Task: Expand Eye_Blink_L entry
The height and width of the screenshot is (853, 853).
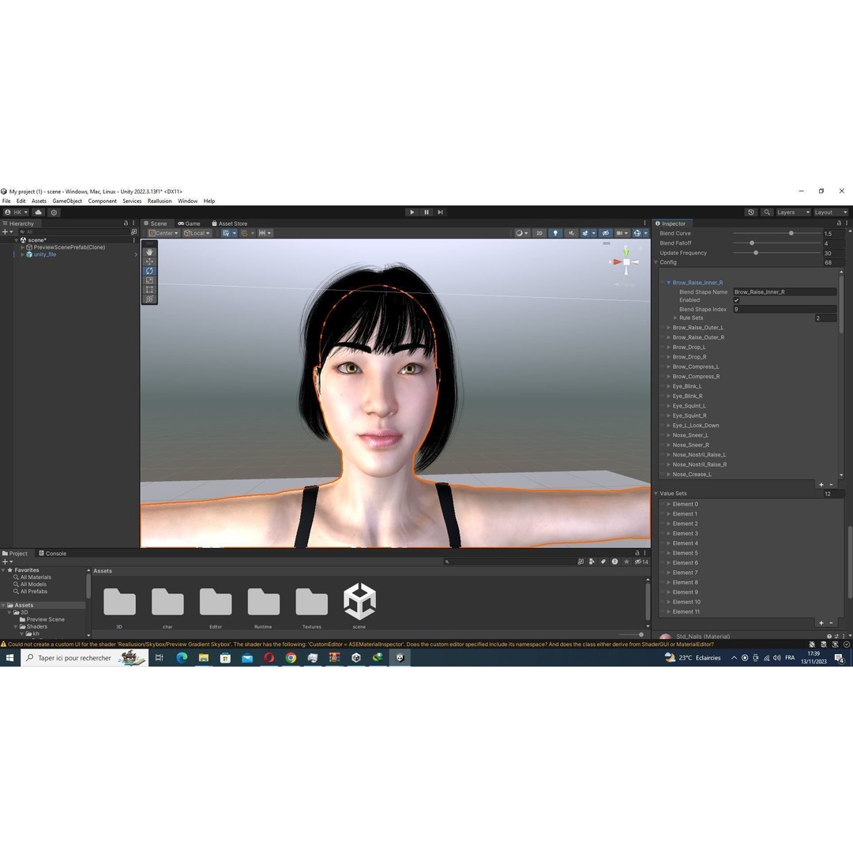Action: [x=669, y=387]
